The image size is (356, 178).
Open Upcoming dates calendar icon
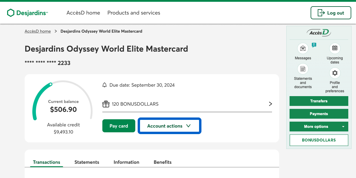tap(335, 48)
